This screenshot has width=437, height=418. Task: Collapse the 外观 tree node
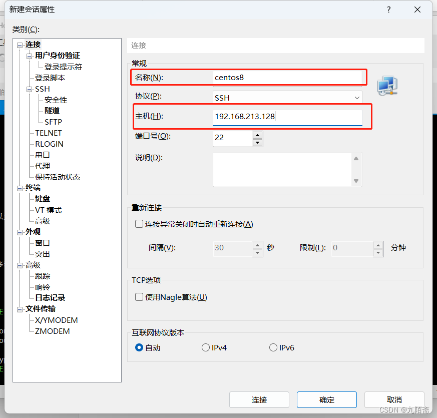20,232
